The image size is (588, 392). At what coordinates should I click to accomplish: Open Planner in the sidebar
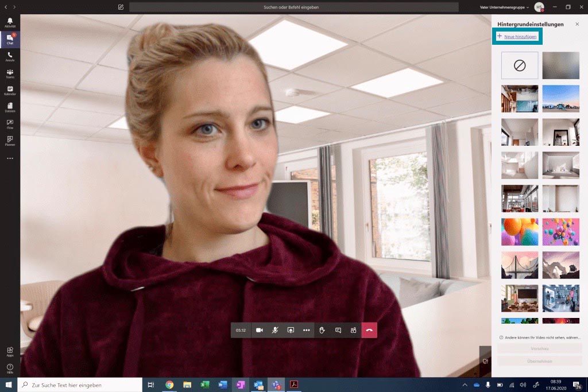point(10,141)
